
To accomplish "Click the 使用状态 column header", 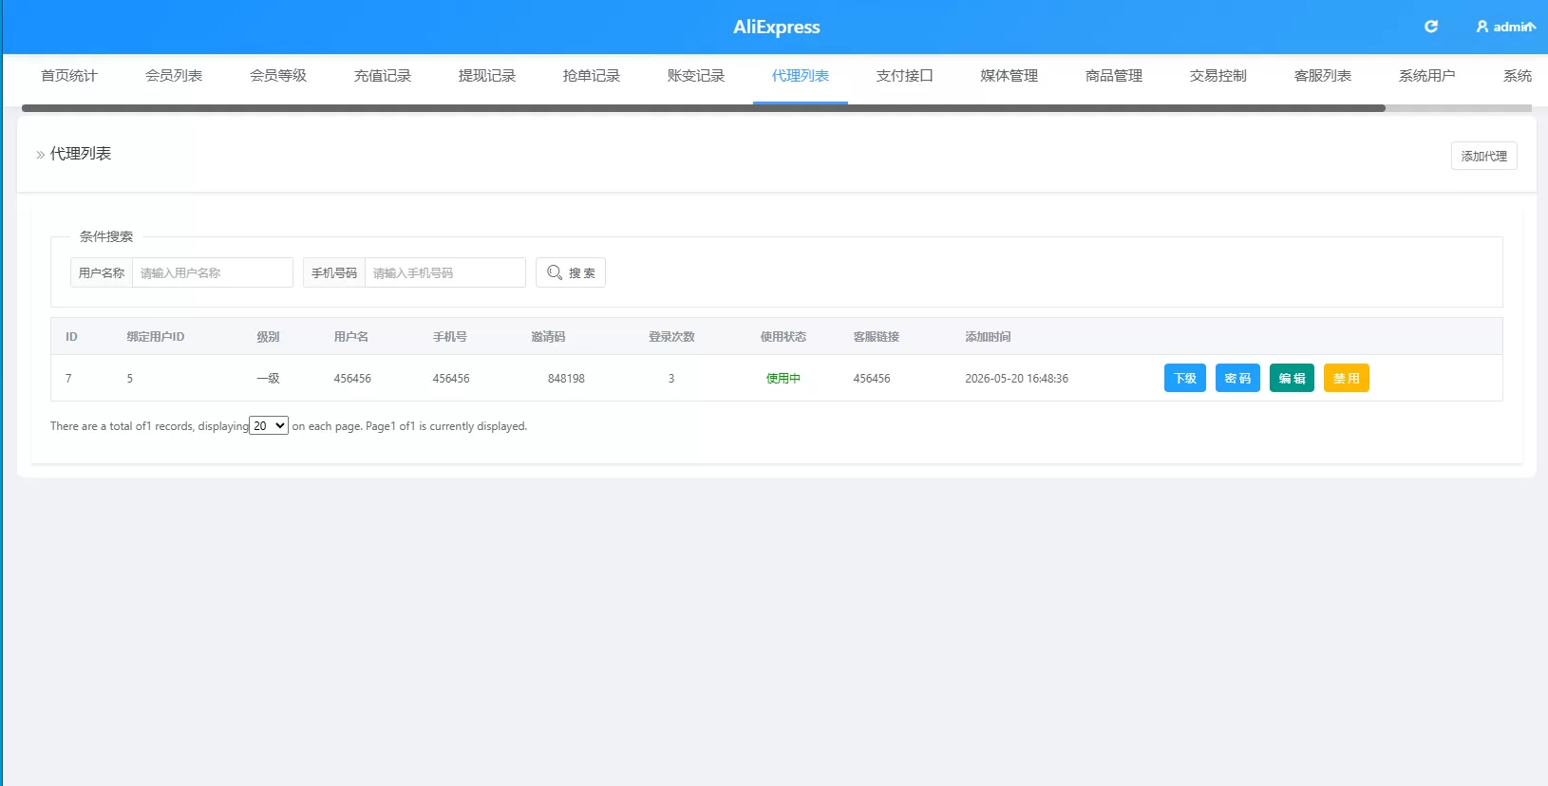I will (x=783, y=337).
